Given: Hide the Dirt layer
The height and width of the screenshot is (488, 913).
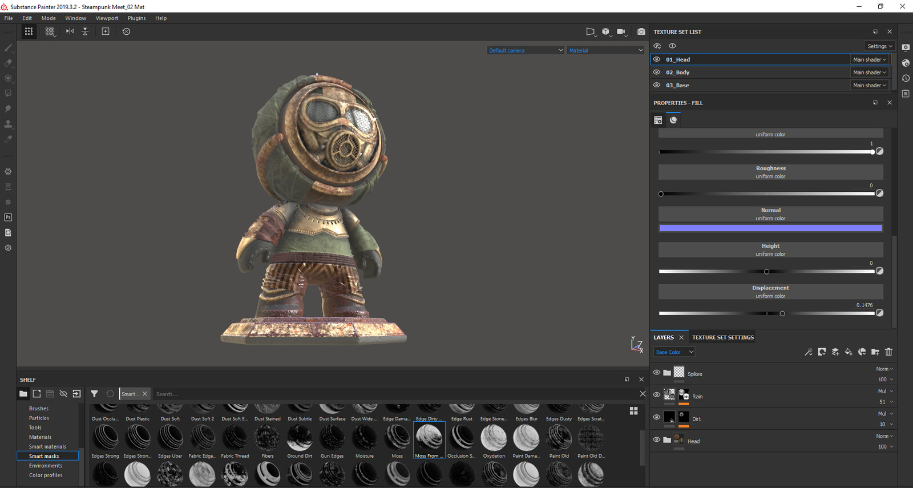Looking at the screenshot, I should [x=657, y=417].
